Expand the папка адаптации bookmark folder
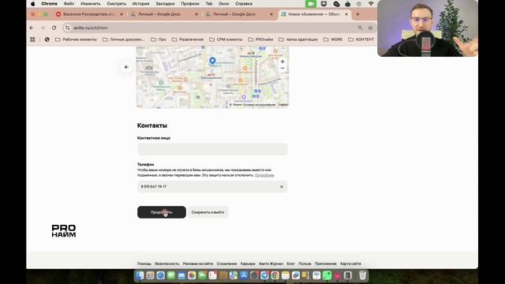Image resolution: width=505 pixels, height=284 pixels. 298,39
